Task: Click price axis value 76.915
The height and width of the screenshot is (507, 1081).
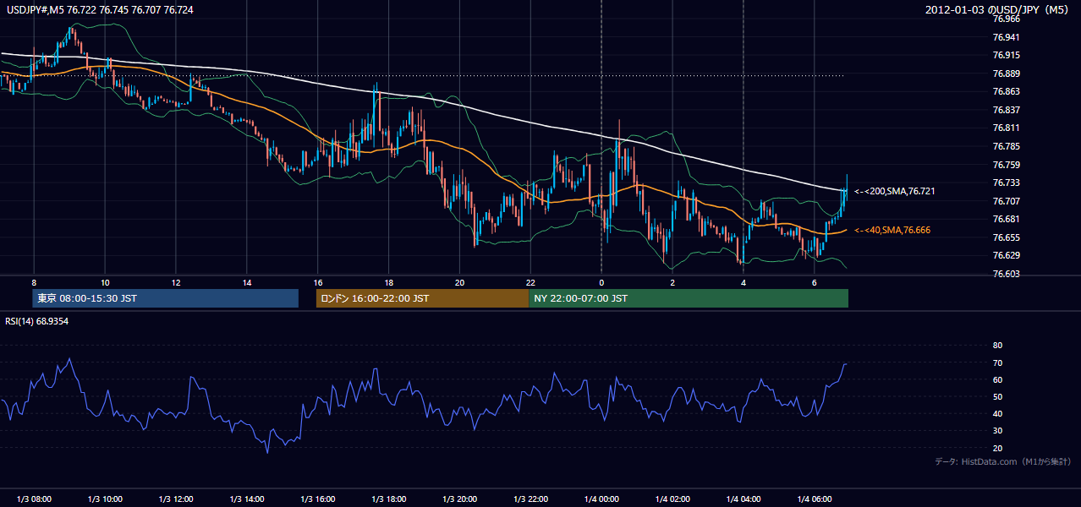Action: click(1007, 55)
